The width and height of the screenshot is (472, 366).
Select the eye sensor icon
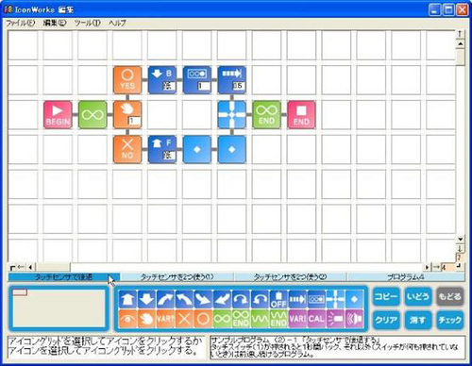[127, 319]
